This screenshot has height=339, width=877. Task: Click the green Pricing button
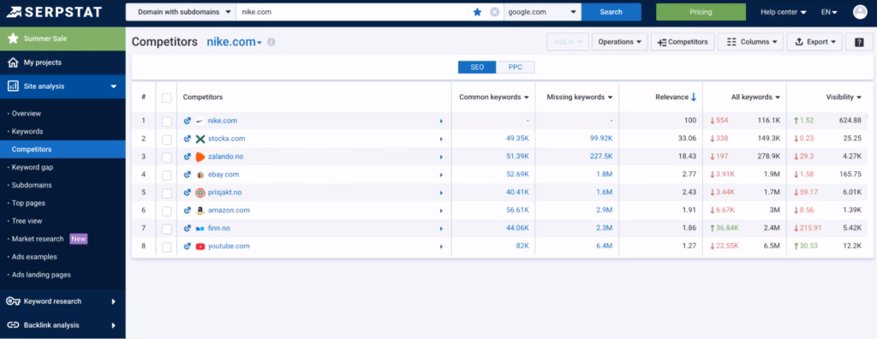pos(701,12)
